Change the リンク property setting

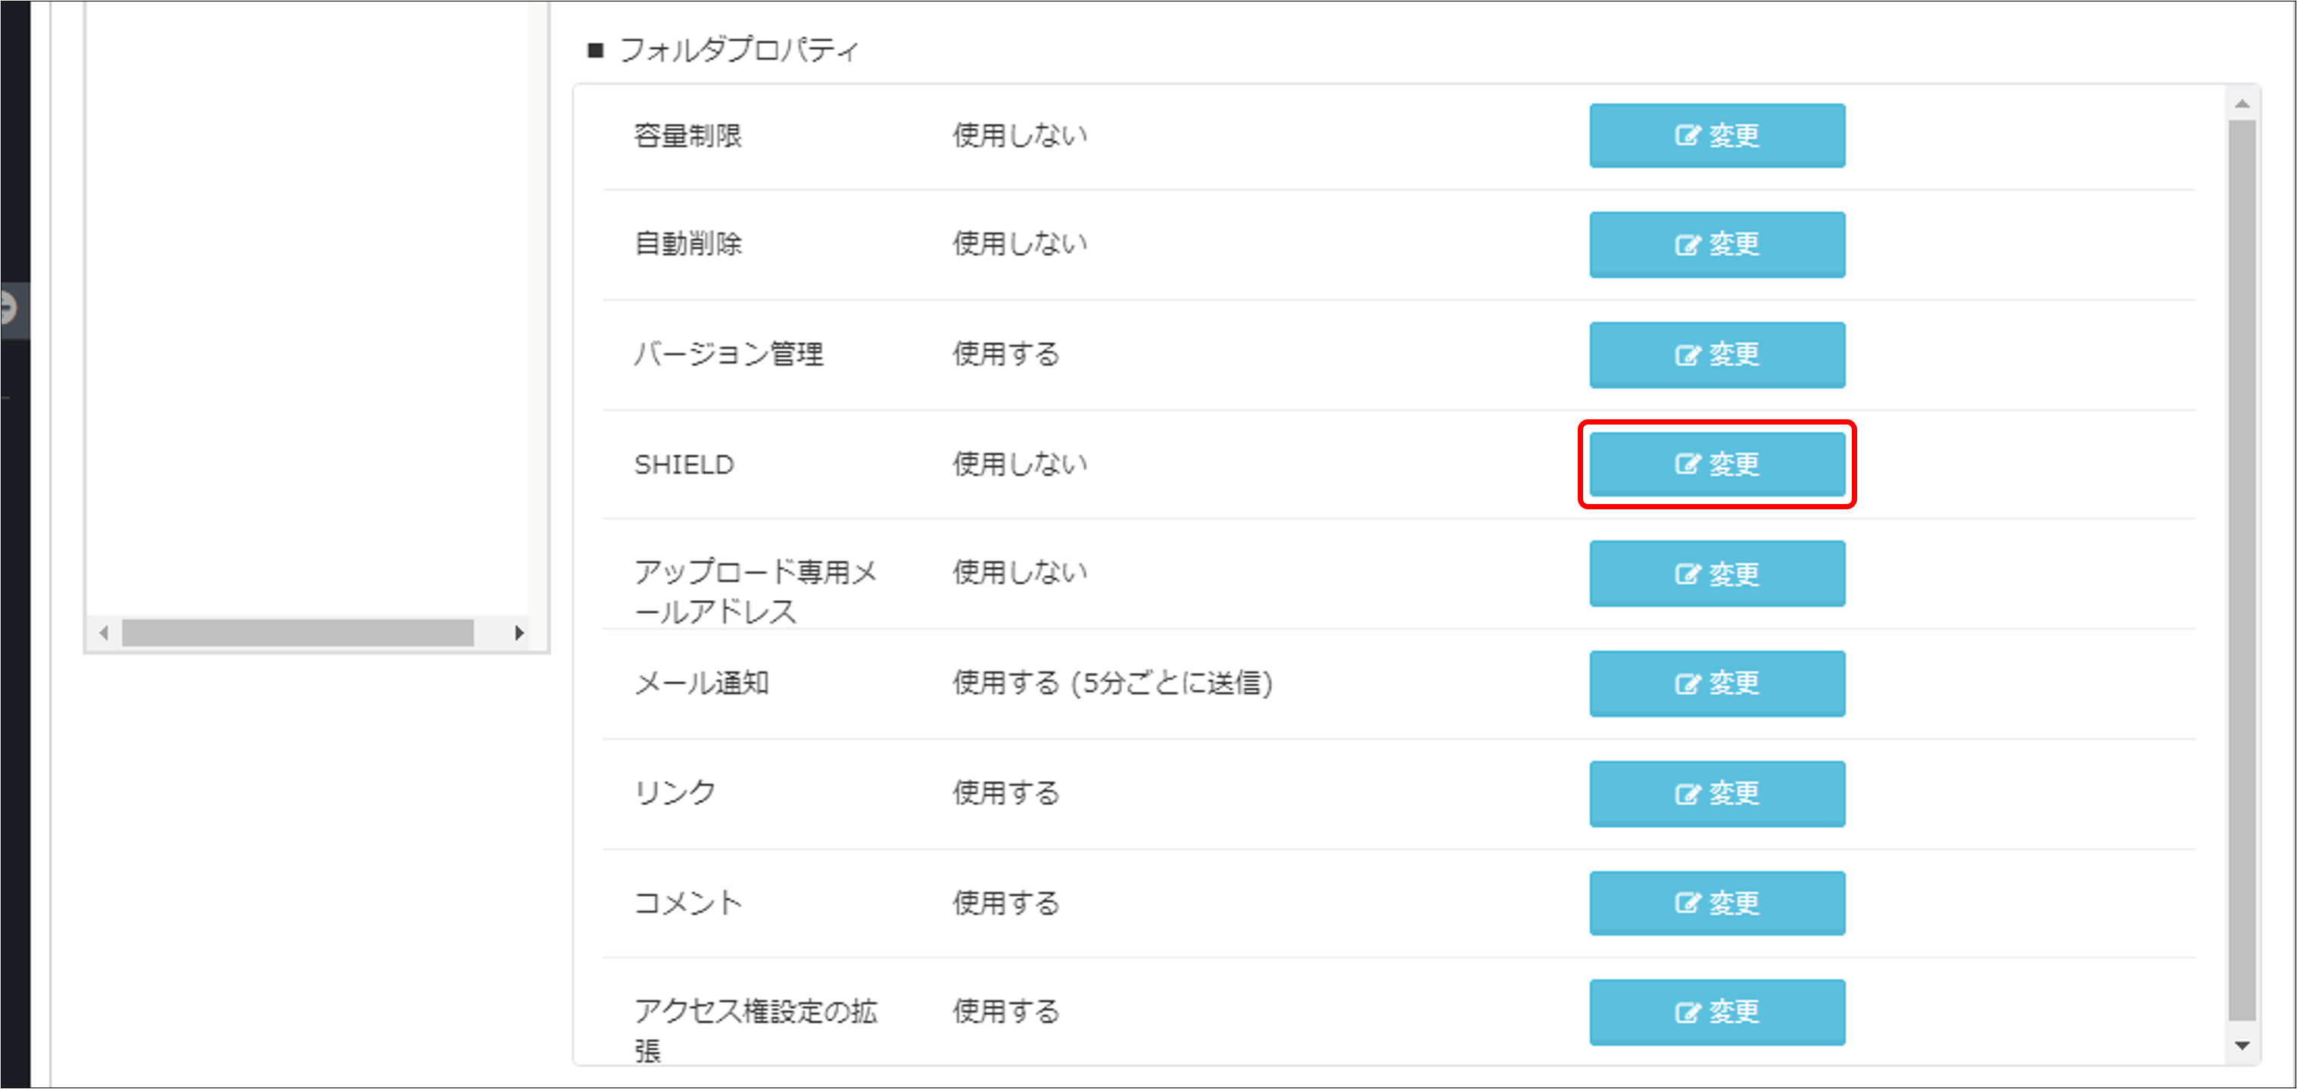click(1716, 793)
